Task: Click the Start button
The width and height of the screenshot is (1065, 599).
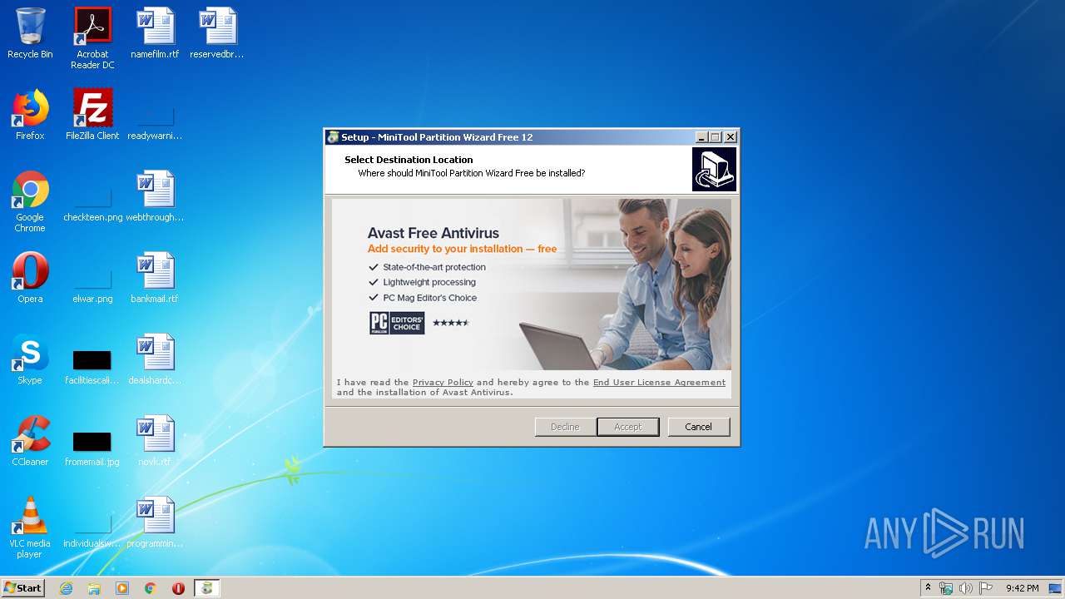Action: pyautogui.click(x=22, y=588)
